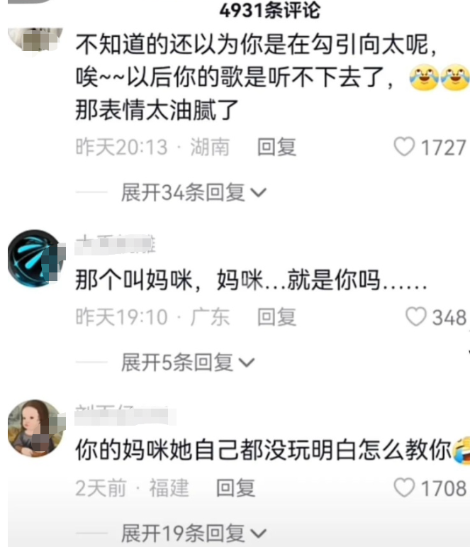
Task: Open the blue swirl avatar profile
Action: click(x=36, y=258)
